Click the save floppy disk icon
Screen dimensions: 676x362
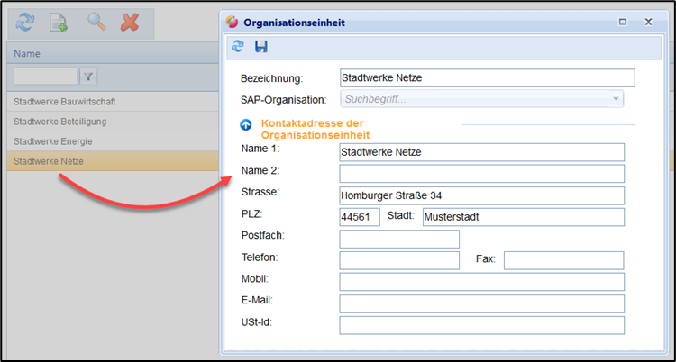[260, 46]
